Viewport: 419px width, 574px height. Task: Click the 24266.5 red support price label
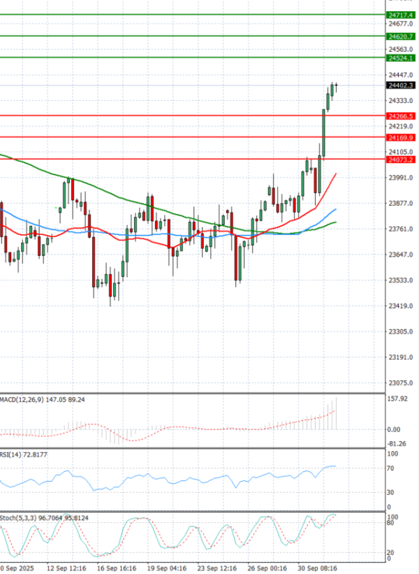(x=400, y=116)
